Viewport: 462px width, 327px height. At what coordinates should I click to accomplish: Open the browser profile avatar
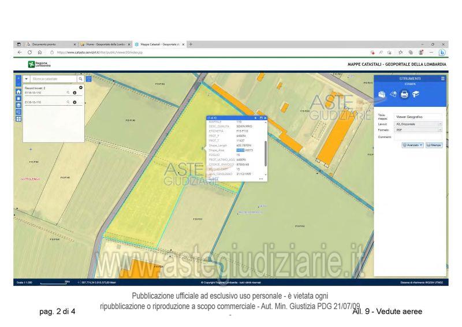coord(421,53)
